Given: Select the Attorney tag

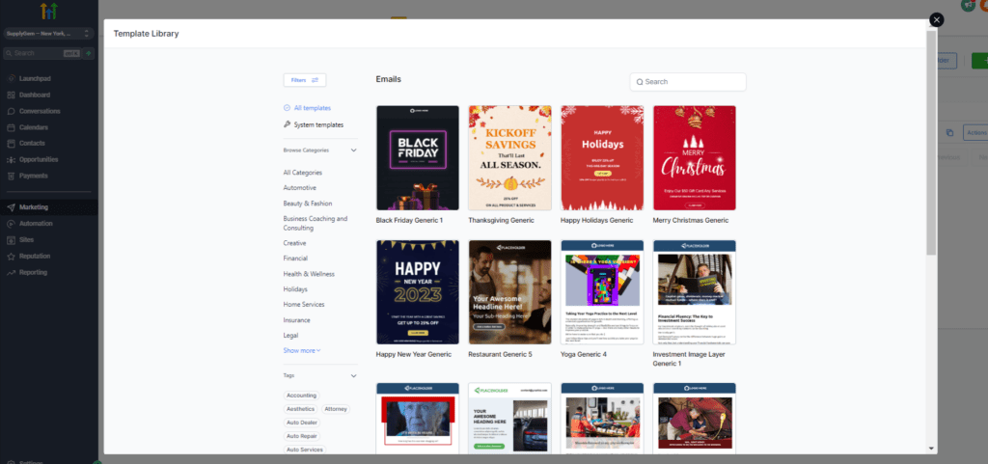Looking at the screenshot, I should click(x=335, y=409).
